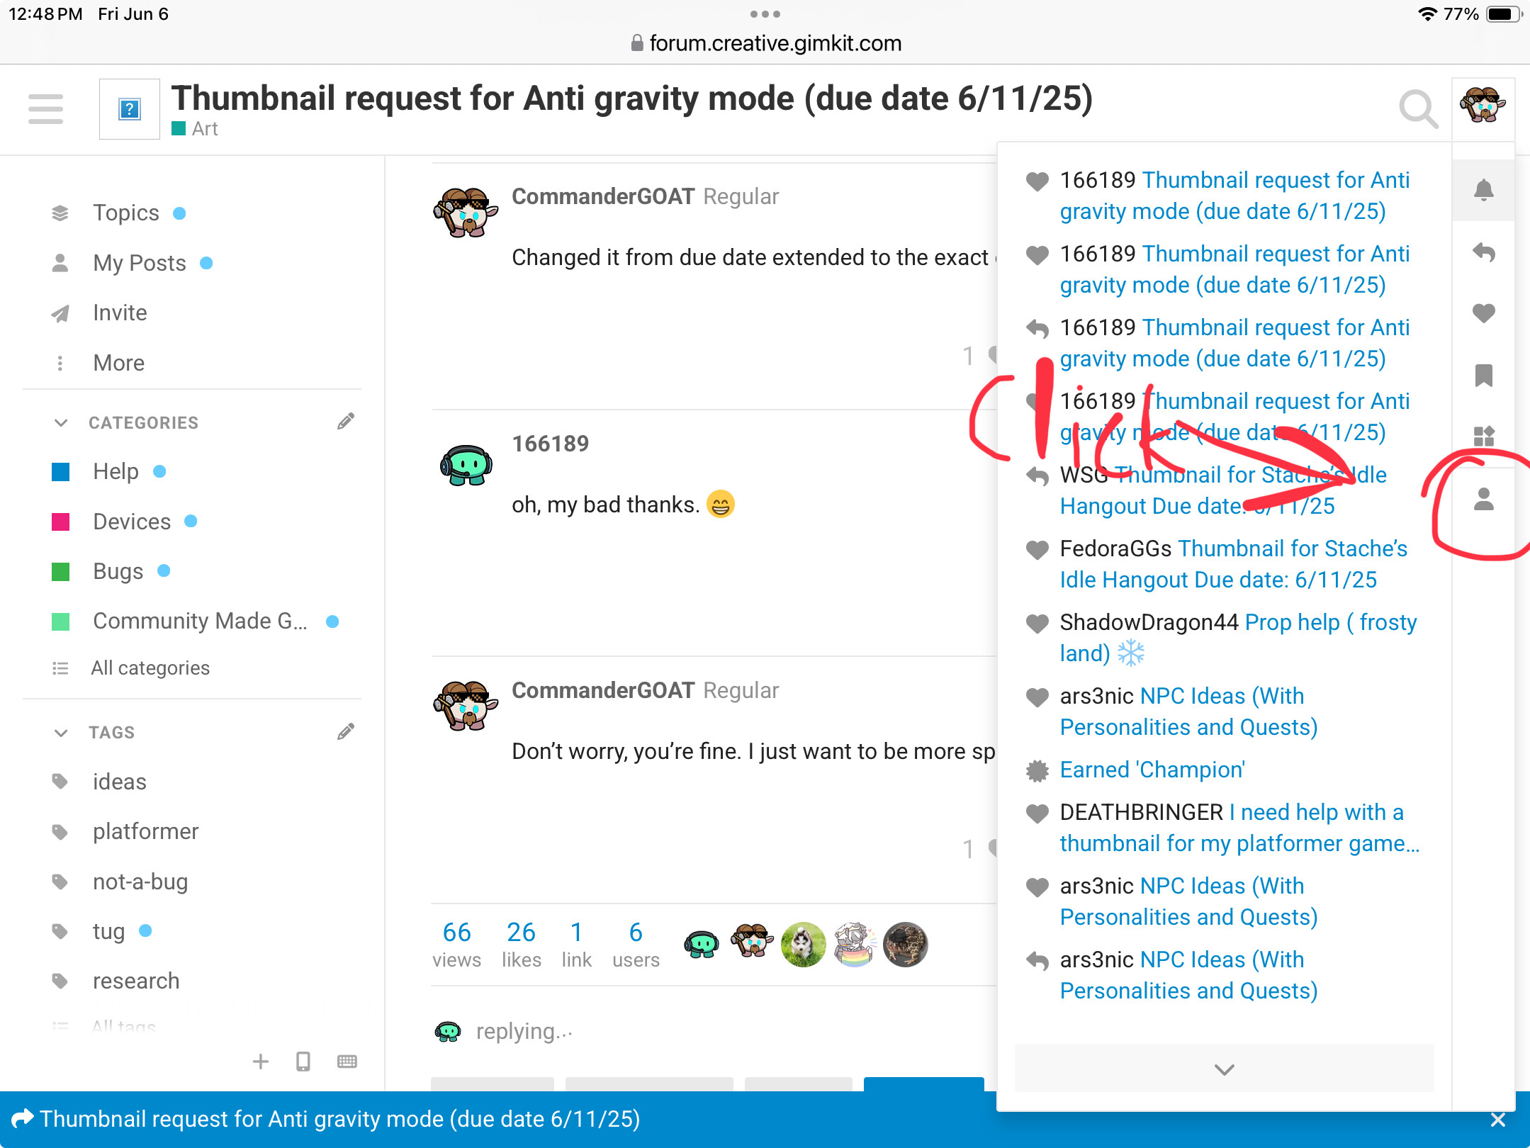
Task: Collapse the Categories section
Action: pyautogui.click(x=61, y=422)
